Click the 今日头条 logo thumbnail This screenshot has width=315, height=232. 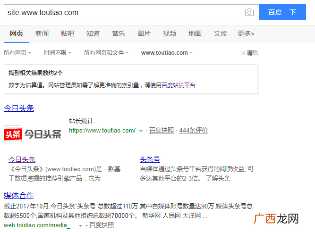pyautogui.click(x=33, y=134)
